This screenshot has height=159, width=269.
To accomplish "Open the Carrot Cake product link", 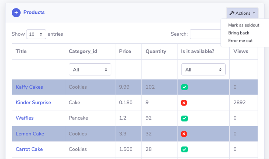I will tap(29, 149).
